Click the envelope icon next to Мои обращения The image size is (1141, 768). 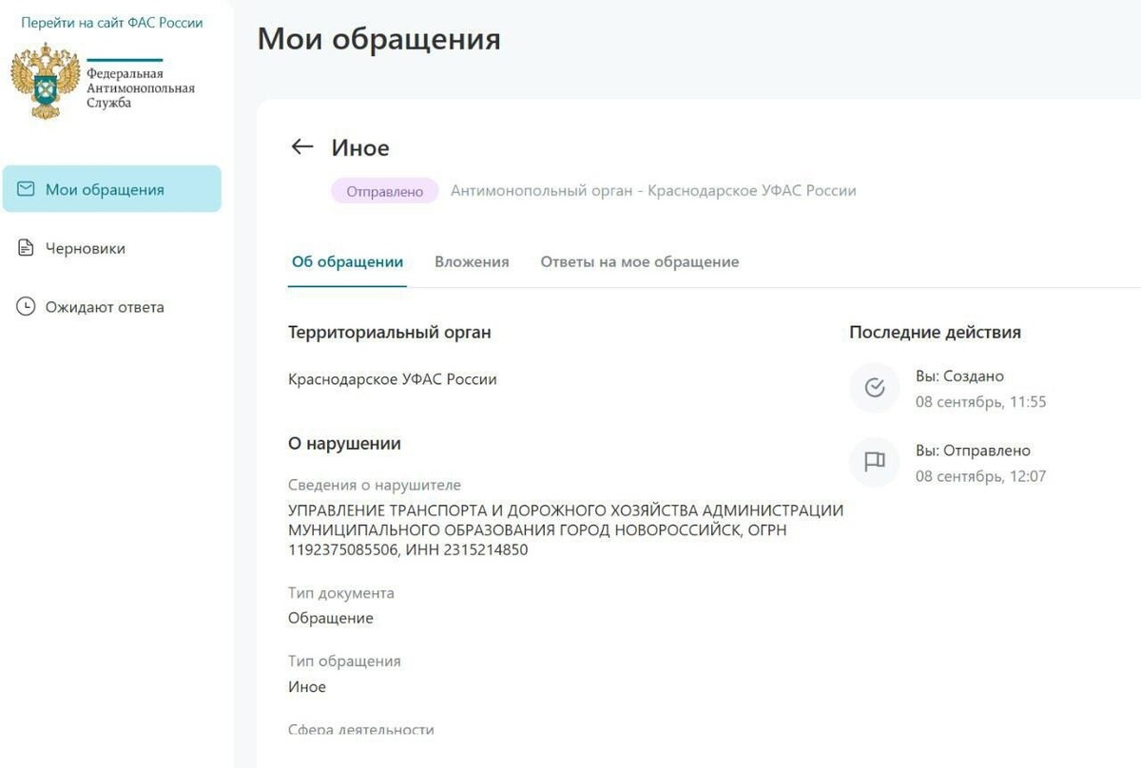27,189
